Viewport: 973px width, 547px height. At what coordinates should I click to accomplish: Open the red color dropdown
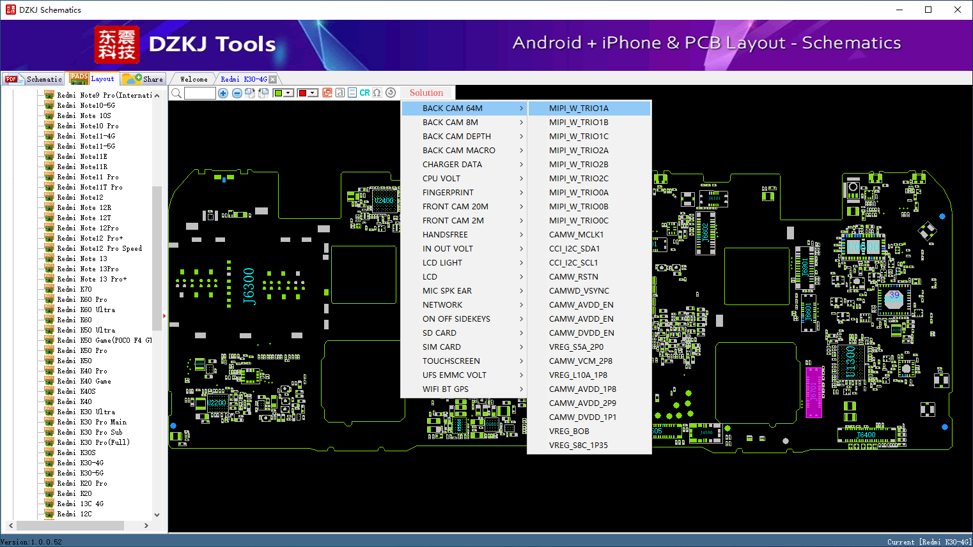click(x=313, y=93)
